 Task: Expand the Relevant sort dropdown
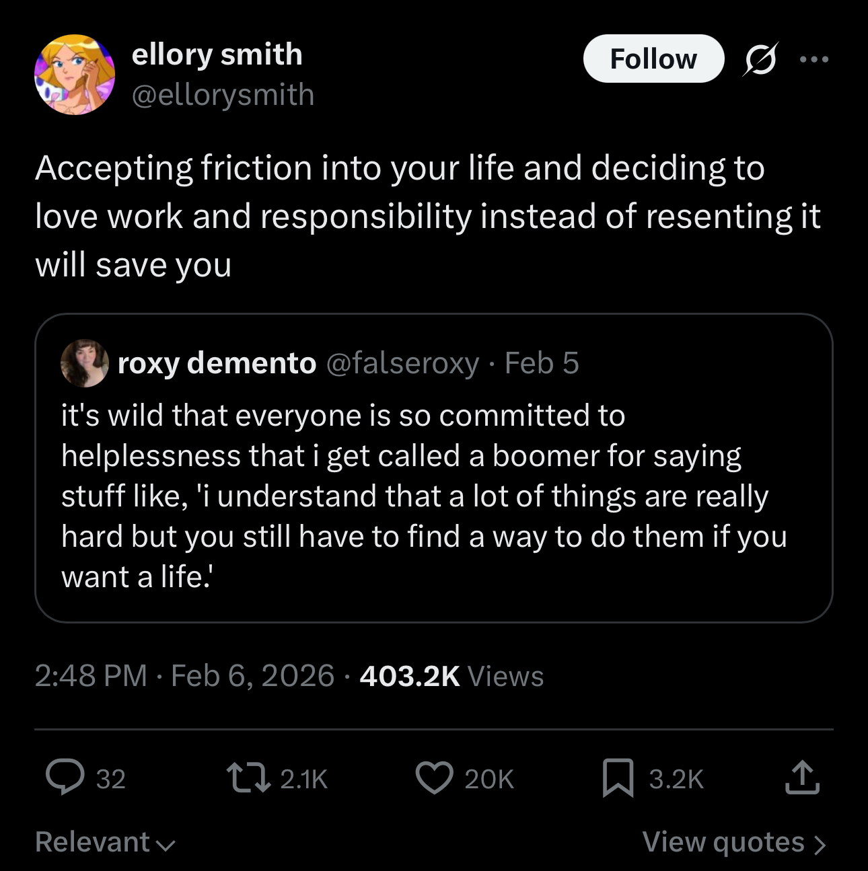[105, 842]
